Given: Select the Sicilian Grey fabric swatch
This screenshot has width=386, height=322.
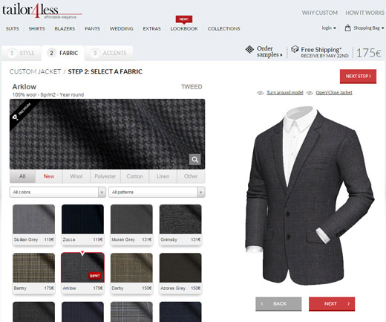Looking at the screenshot, I should point(33,225).
